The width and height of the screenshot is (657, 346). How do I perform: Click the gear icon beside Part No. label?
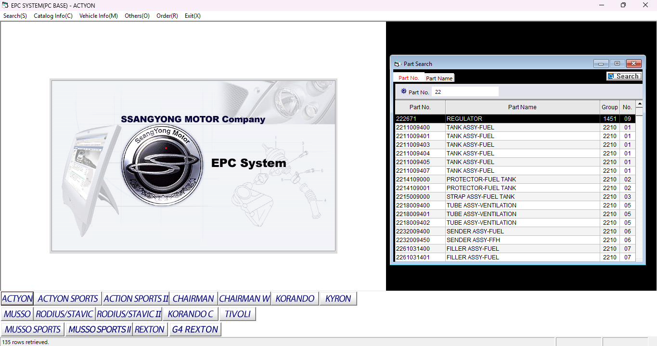coord(403,91)
